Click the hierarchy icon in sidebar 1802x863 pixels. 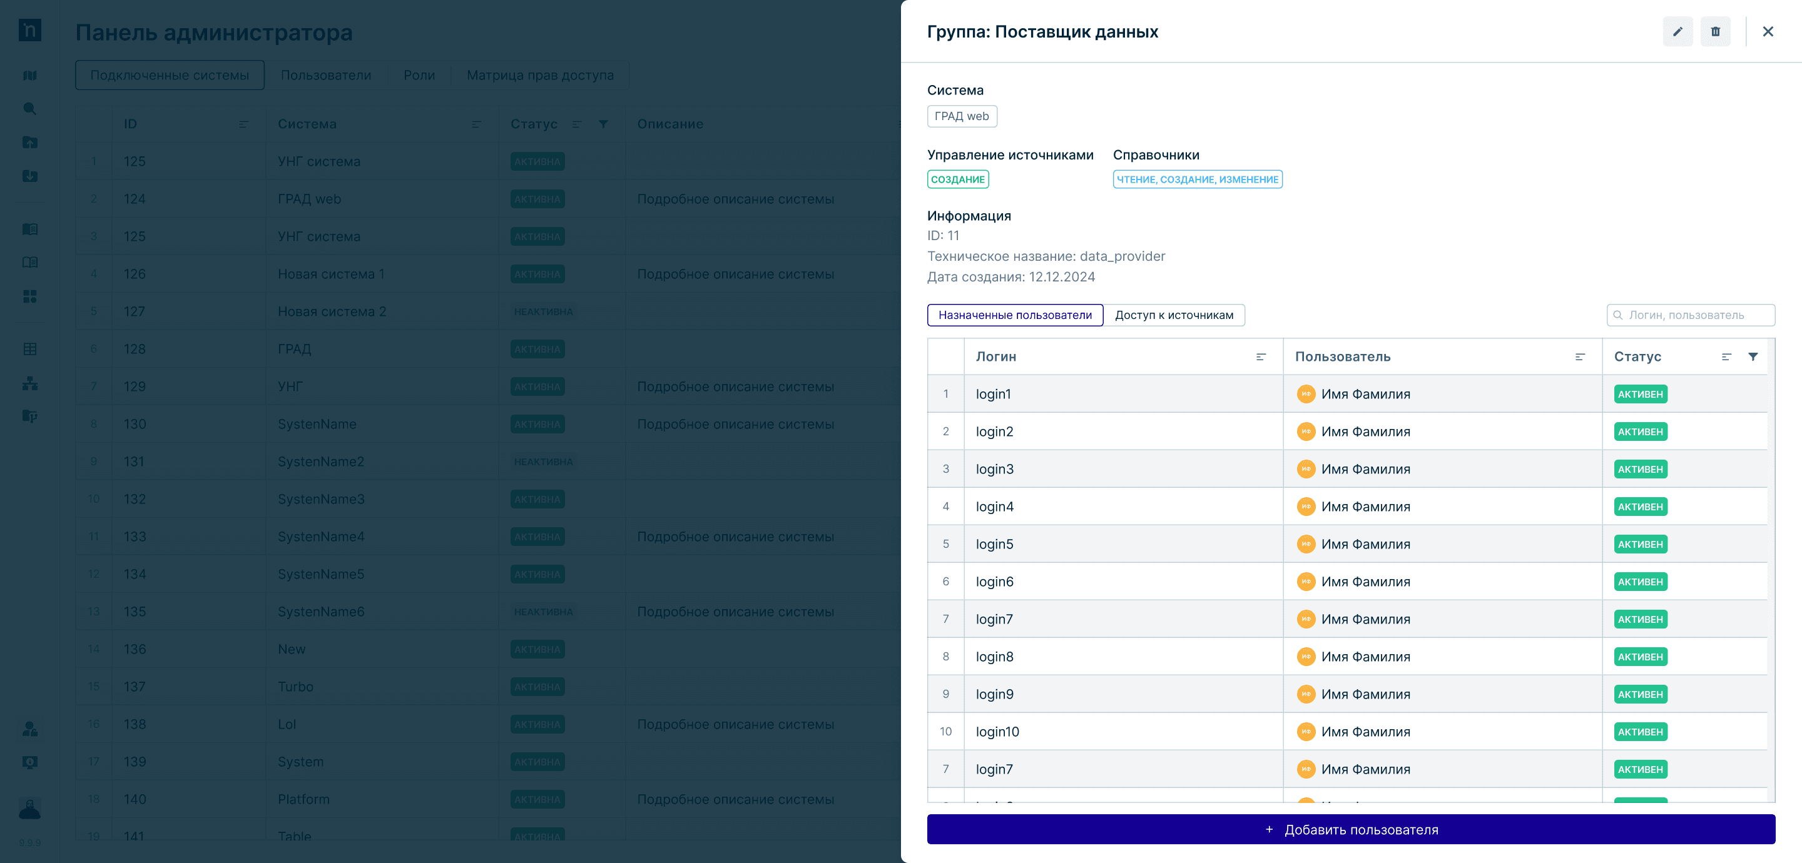29,383
